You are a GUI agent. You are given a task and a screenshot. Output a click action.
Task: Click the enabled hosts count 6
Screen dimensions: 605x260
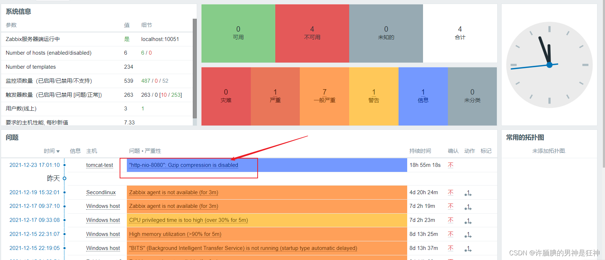(143, 53)
